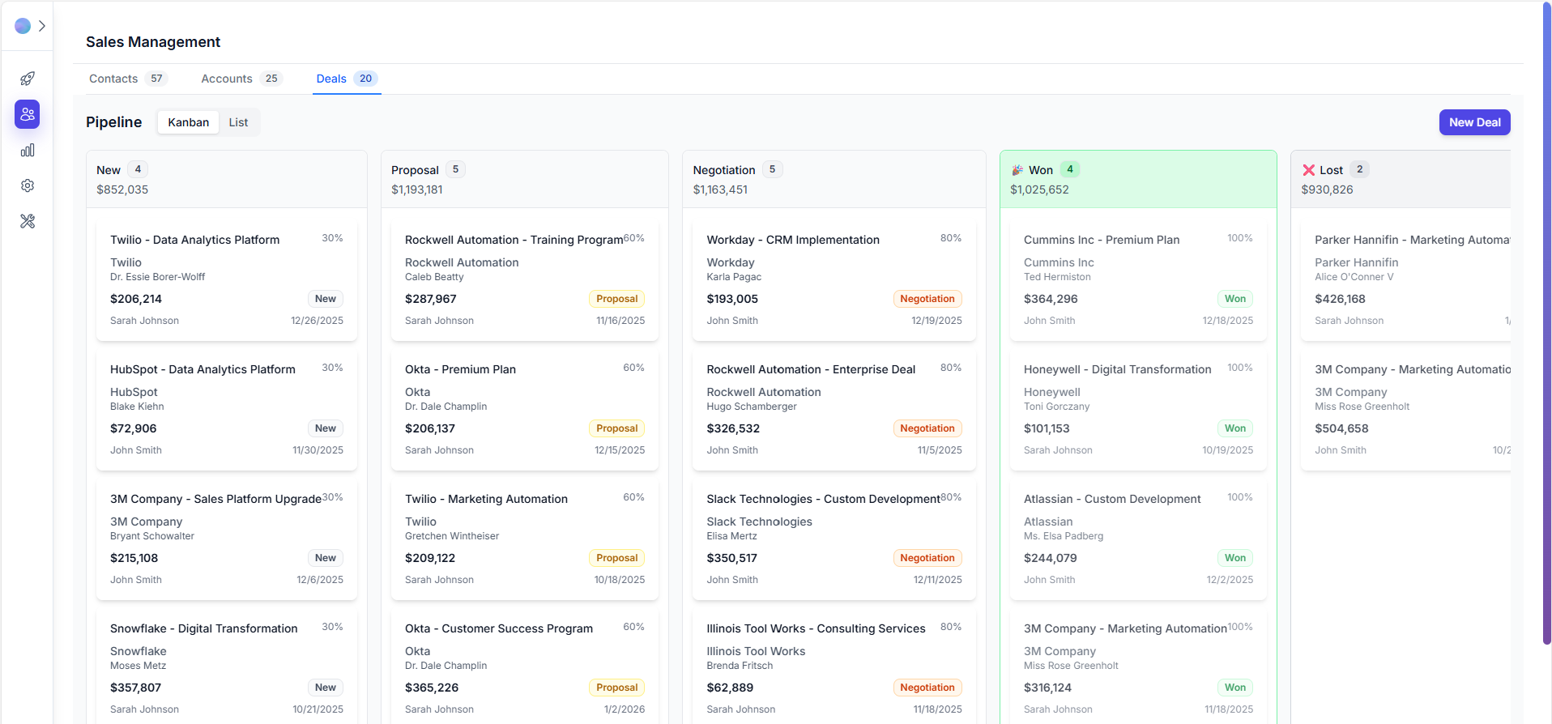Open the Twilio - Data Analytics Platform deal
The width and height of the screenshot is (1552, 724).
tap(194, 240)
